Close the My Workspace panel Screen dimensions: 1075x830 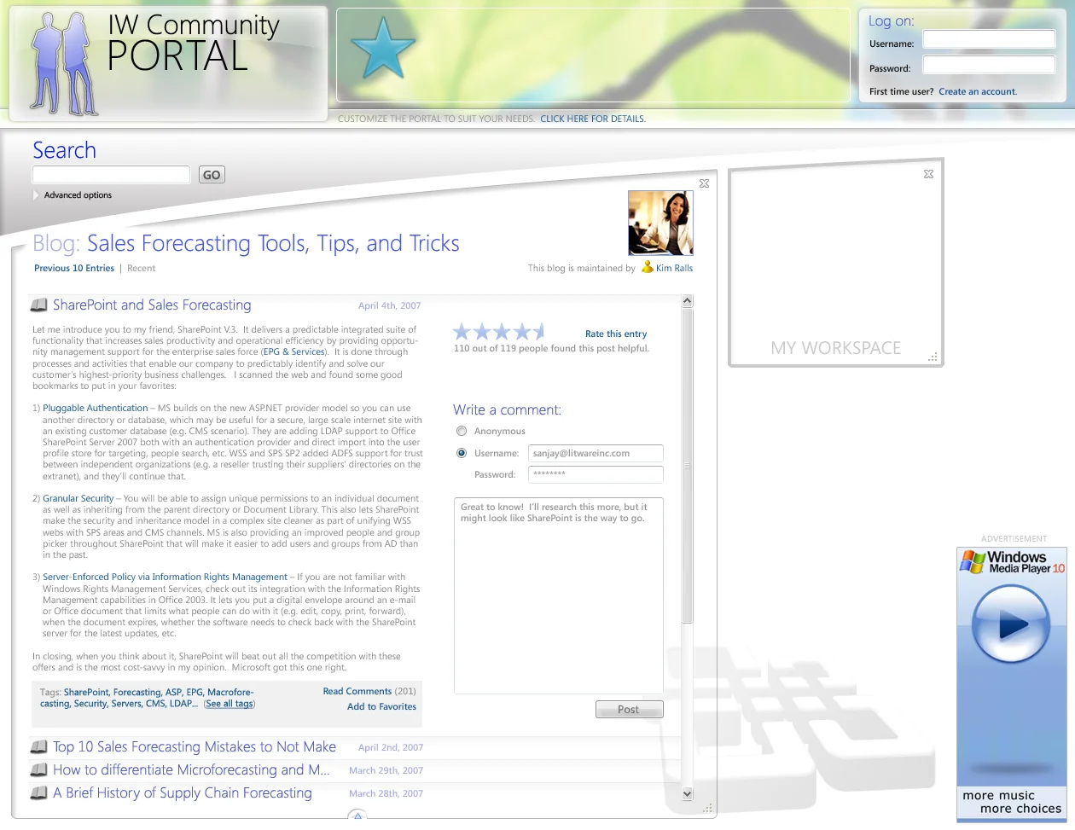point(929,174)
